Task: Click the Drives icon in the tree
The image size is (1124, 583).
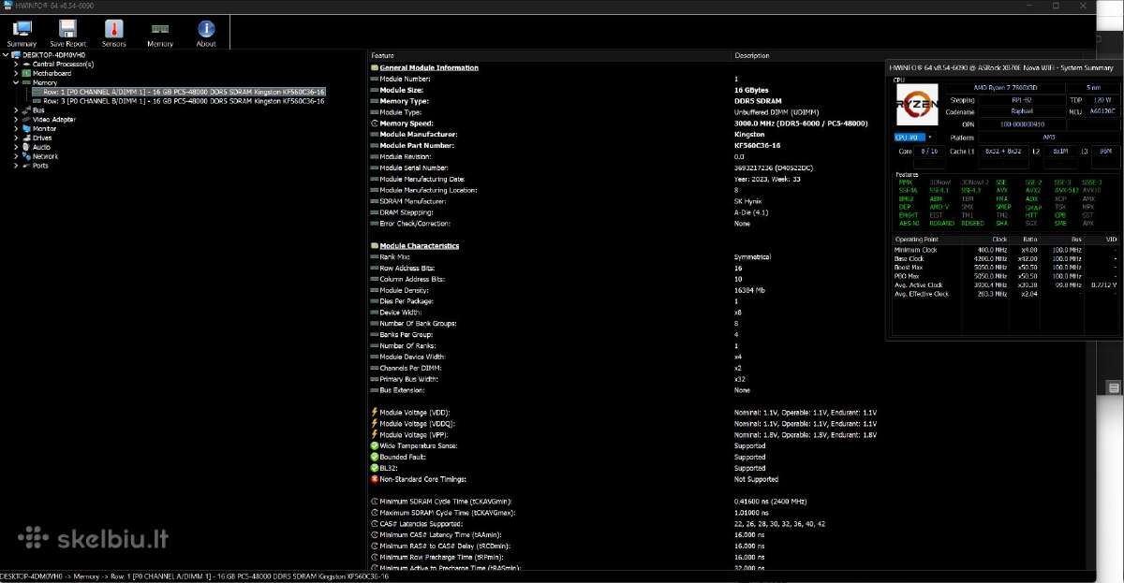Action: [x=26, y=138]
